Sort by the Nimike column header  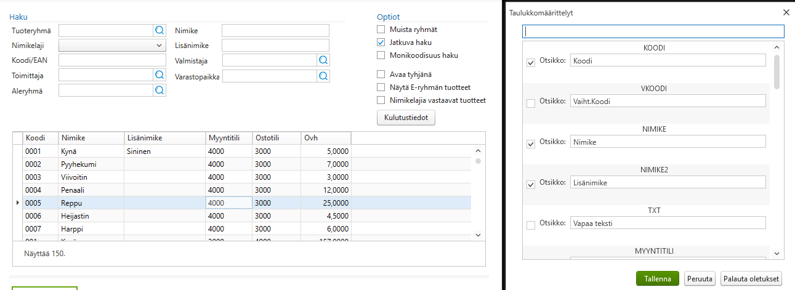pos(91,138)
